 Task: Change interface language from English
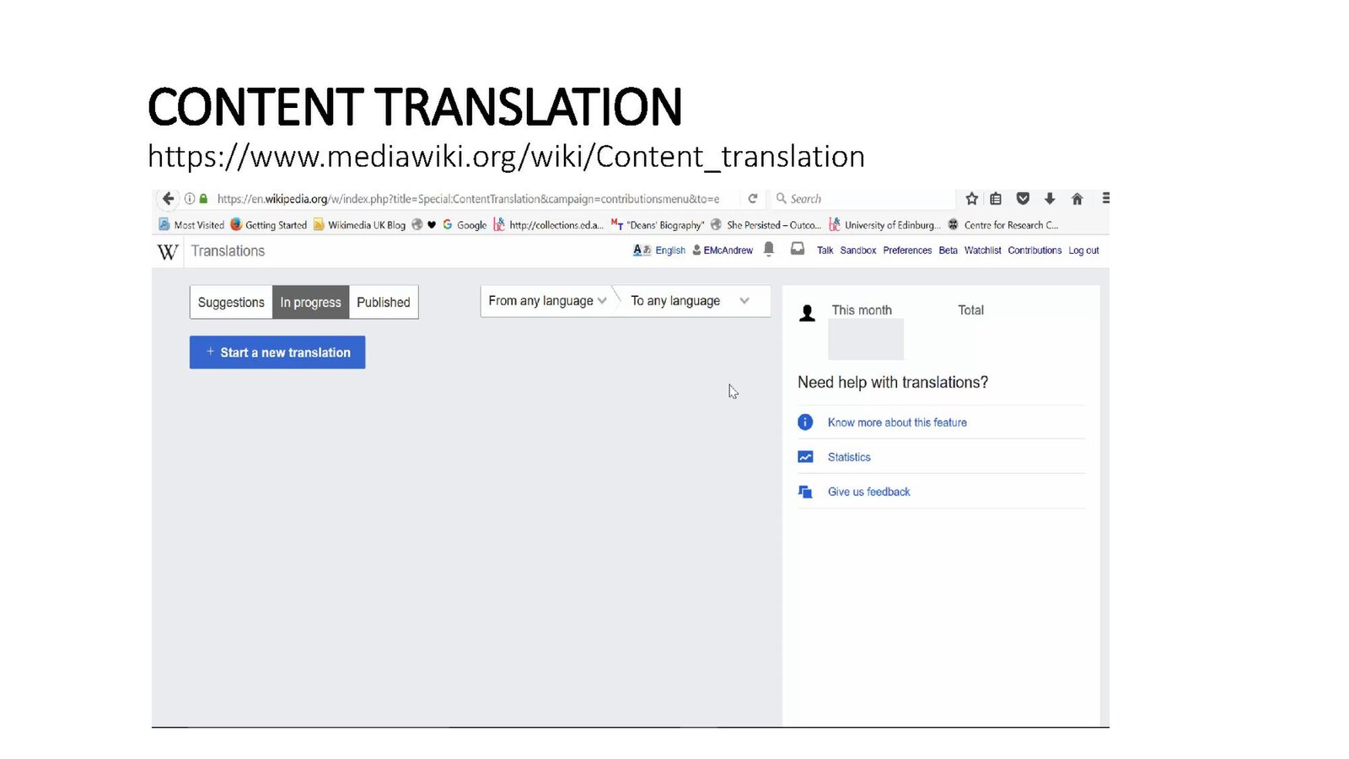pyautogui.click(x=670, y=250)
